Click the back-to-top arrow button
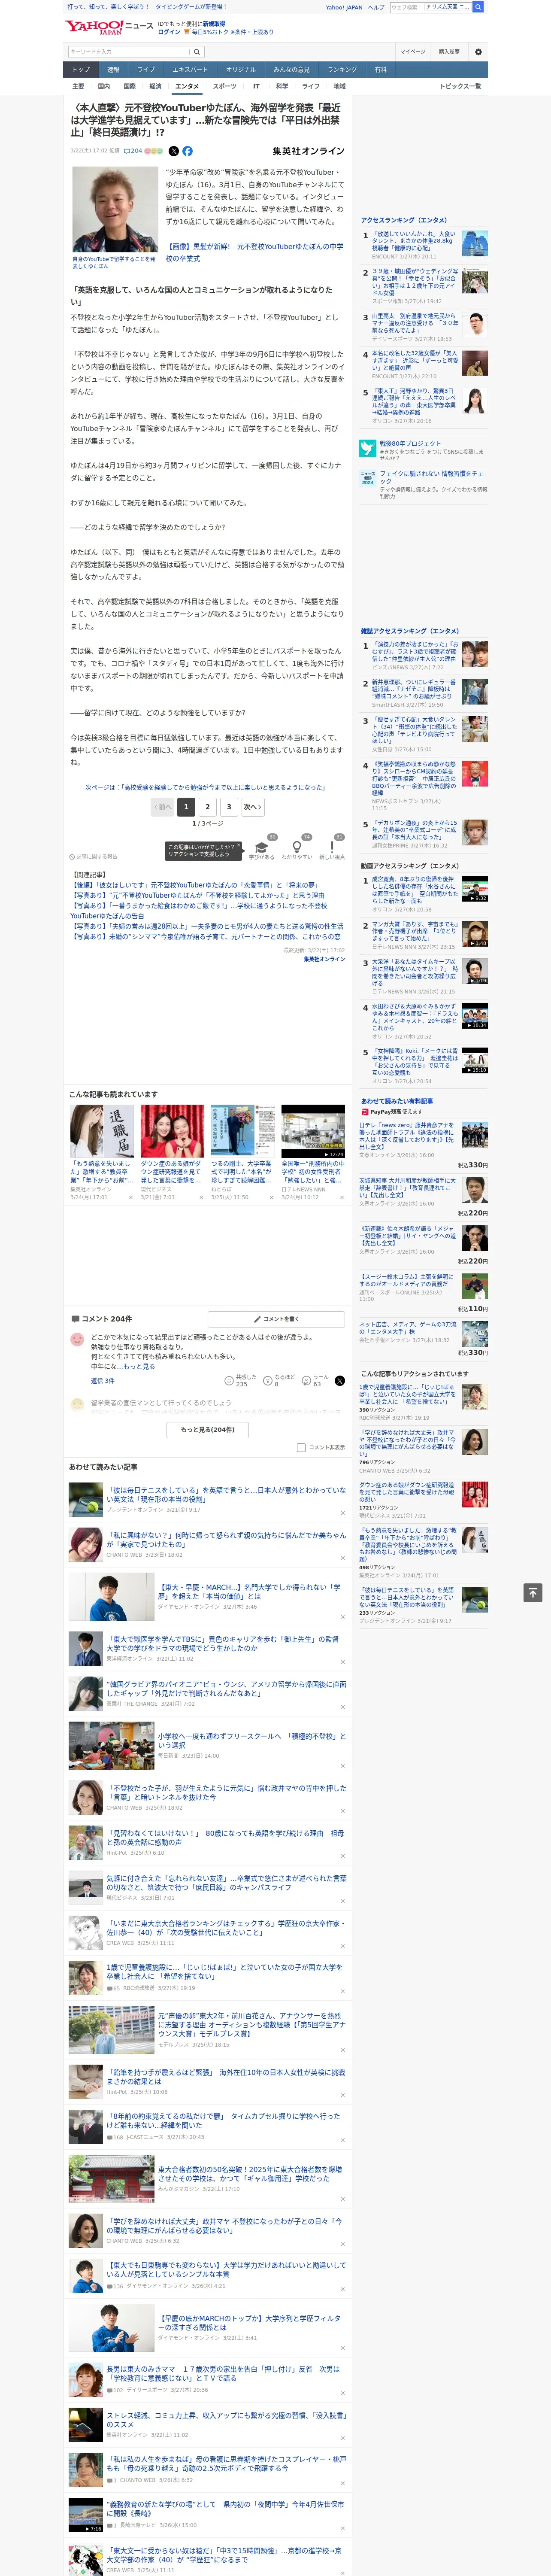 [532, 1592]
